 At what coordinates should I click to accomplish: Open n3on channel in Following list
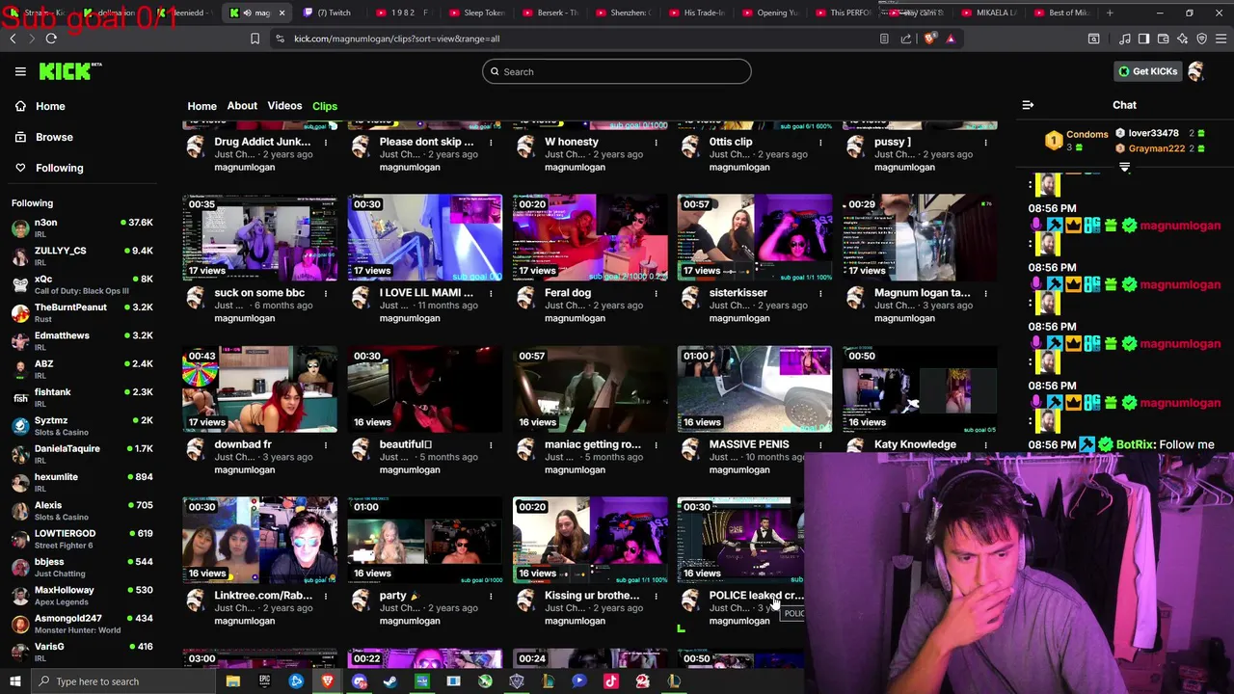[x=82, y=227]
